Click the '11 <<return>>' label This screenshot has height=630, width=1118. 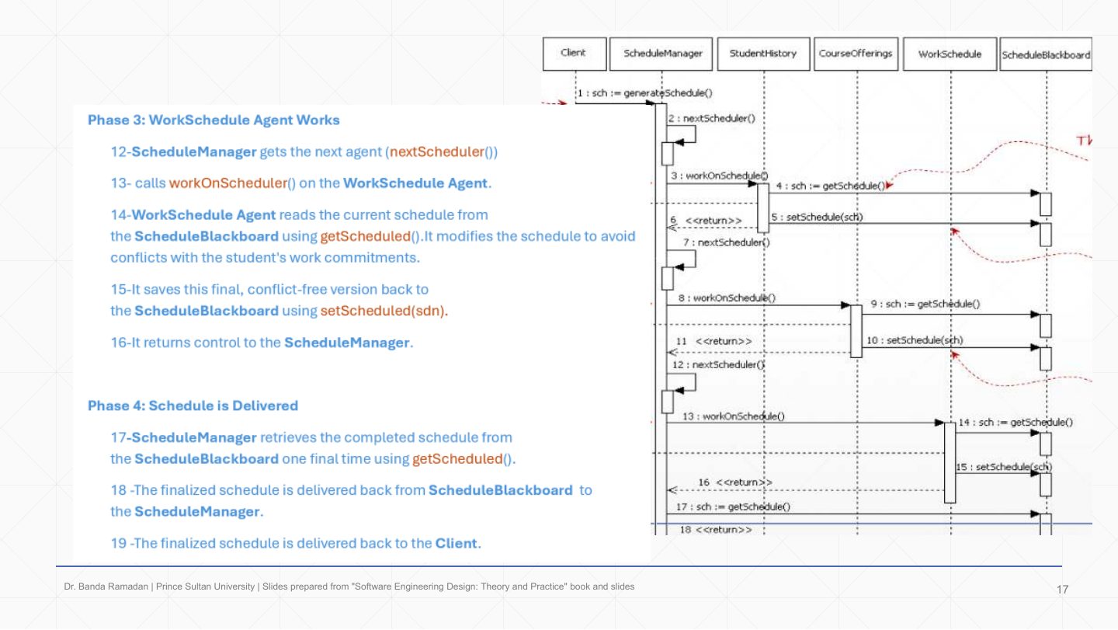[714, 341]
